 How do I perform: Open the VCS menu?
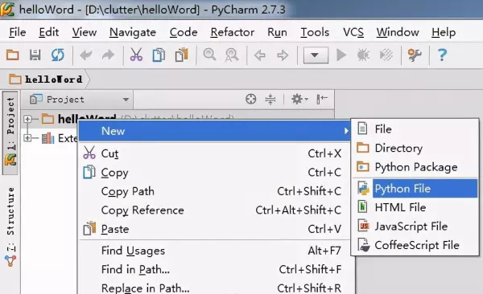(x=353, y=32)
